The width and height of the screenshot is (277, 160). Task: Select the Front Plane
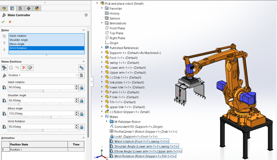pyautogui.click(x=117, y=28)
